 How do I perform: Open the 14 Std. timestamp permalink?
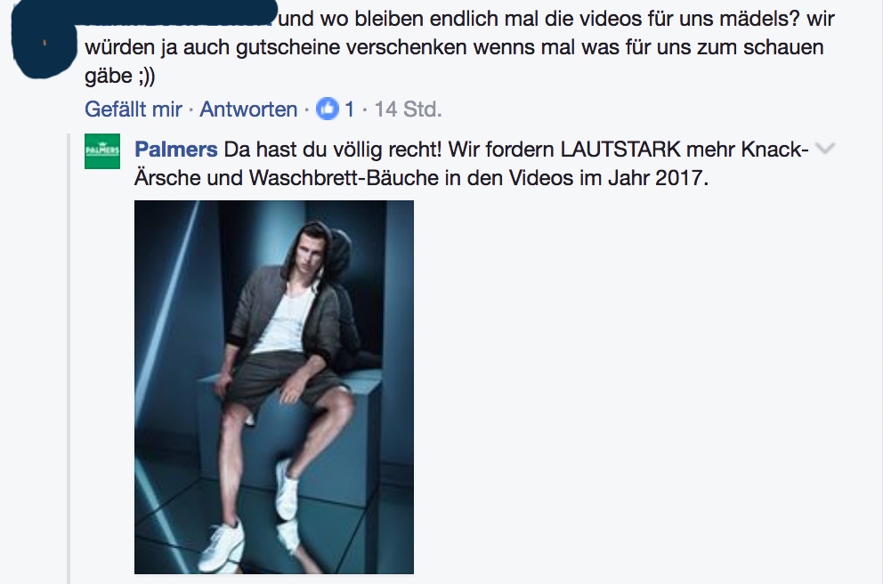tap(408, 109)
